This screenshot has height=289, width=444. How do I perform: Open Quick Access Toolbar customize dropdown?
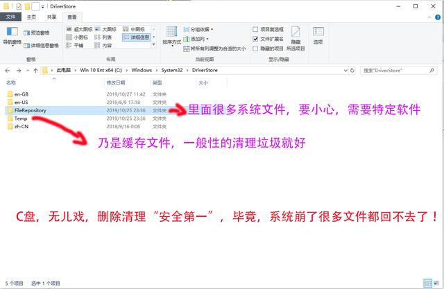(x=43, y=6)
